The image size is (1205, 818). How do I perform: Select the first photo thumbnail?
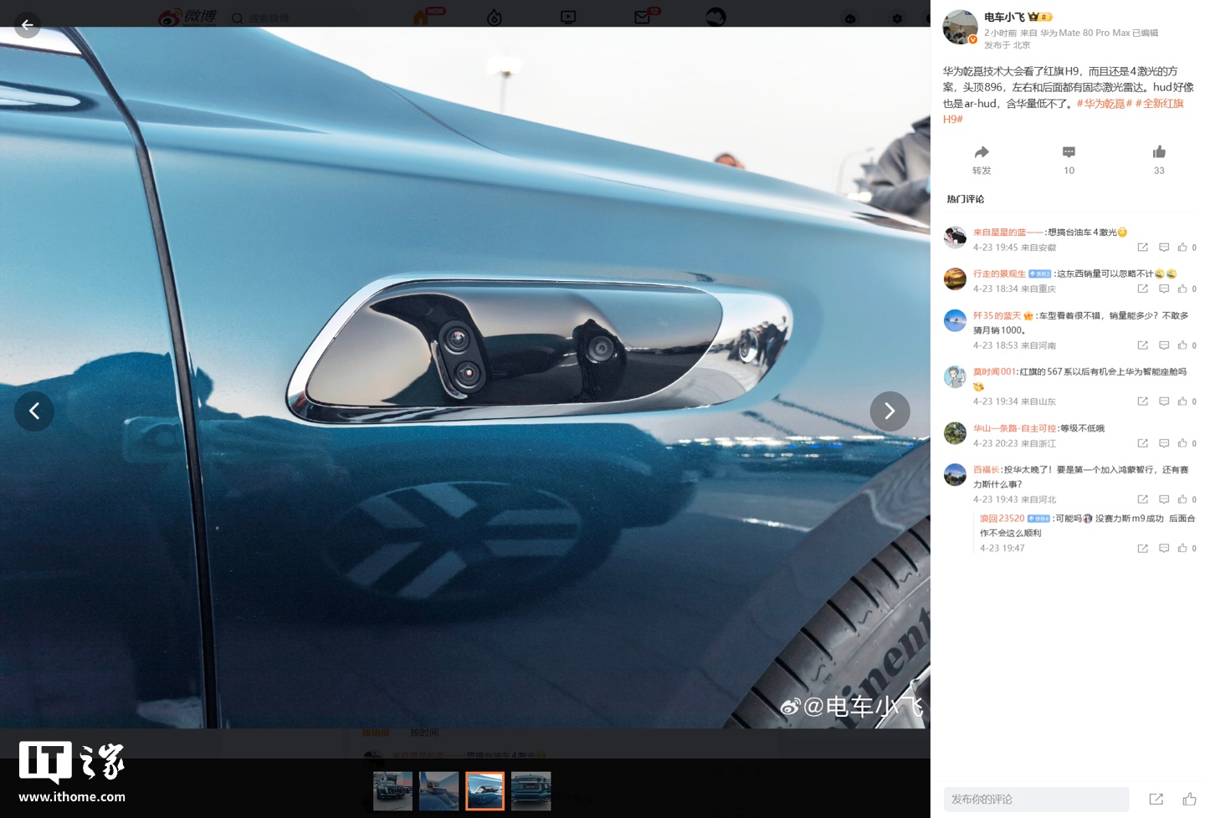coord(392,791)
